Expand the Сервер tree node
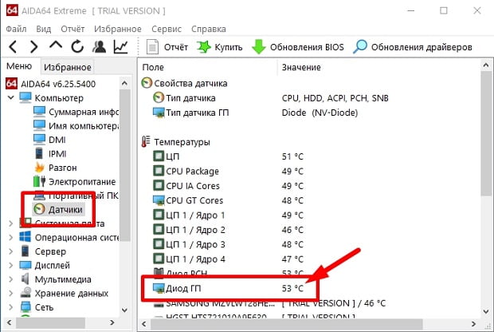494x332 pixels. click(11, 251)
